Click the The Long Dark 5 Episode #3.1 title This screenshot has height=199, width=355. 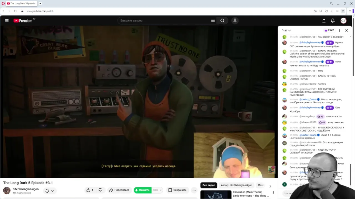point(28,183)
